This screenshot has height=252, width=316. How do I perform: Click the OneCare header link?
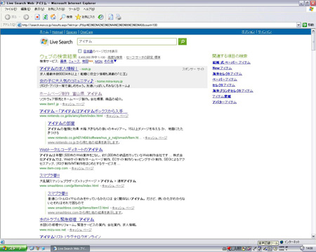pos(86,32)
